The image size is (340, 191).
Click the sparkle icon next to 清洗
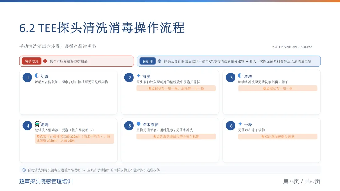pos(139,75)
